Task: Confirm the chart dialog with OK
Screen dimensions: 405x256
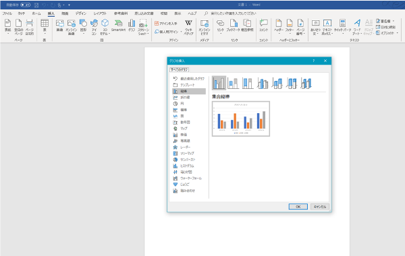Action: point(298,207)
